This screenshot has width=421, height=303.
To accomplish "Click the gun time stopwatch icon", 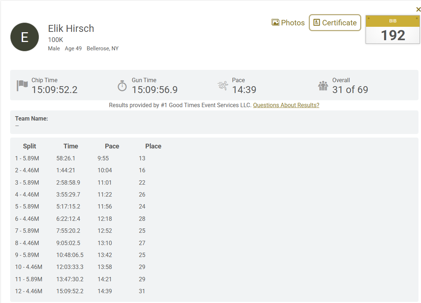I will [122, 86].
